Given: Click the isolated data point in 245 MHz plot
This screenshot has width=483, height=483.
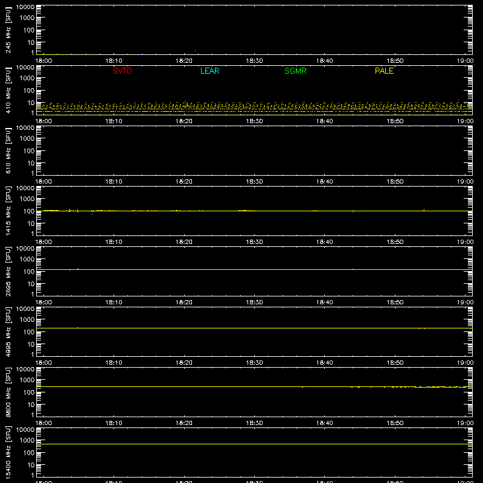Looking at the screenshot, I should pyautogui.click(x=195, y=51).
